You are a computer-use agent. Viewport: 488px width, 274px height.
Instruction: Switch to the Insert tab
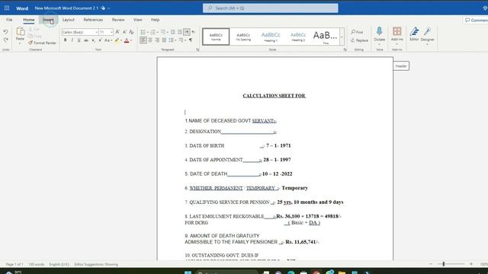(48, 20)
